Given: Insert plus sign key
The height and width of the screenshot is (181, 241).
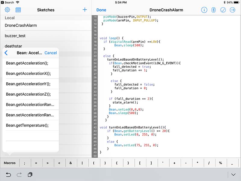Looking at the screenshot, I should click(174, 163).
